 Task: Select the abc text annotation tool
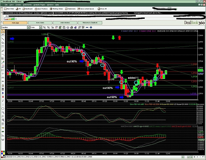pyautogui.click(x=3, y=81)
